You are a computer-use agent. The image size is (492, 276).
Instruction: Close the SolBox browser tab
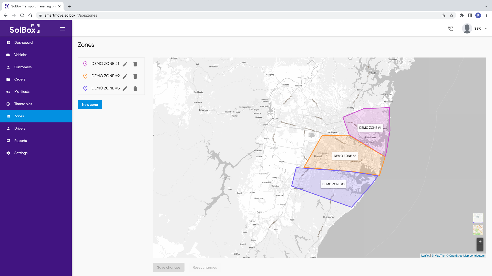59,6
